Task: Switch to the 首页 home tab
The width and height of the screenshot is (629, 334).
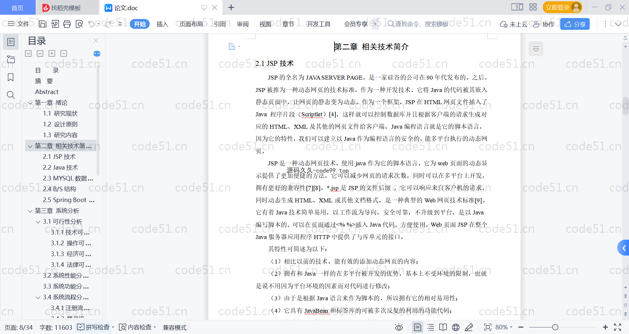Action: [17, 8]
